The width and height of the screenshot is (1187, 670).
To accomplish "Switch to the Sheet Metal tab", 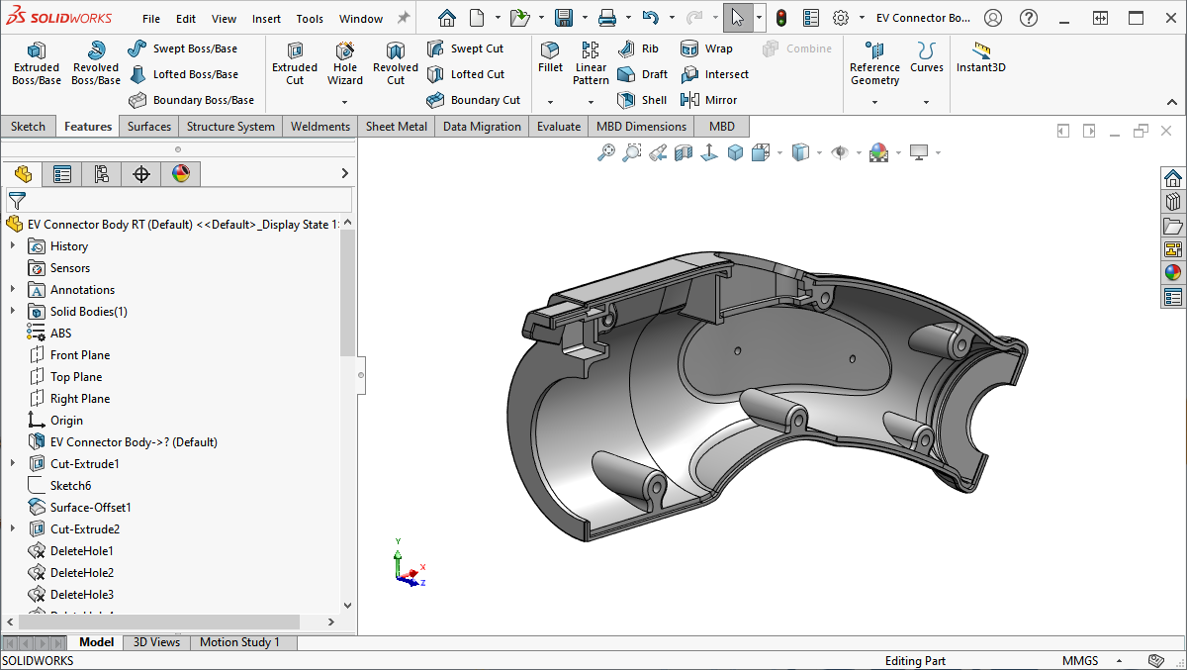I will click(396, 126).
